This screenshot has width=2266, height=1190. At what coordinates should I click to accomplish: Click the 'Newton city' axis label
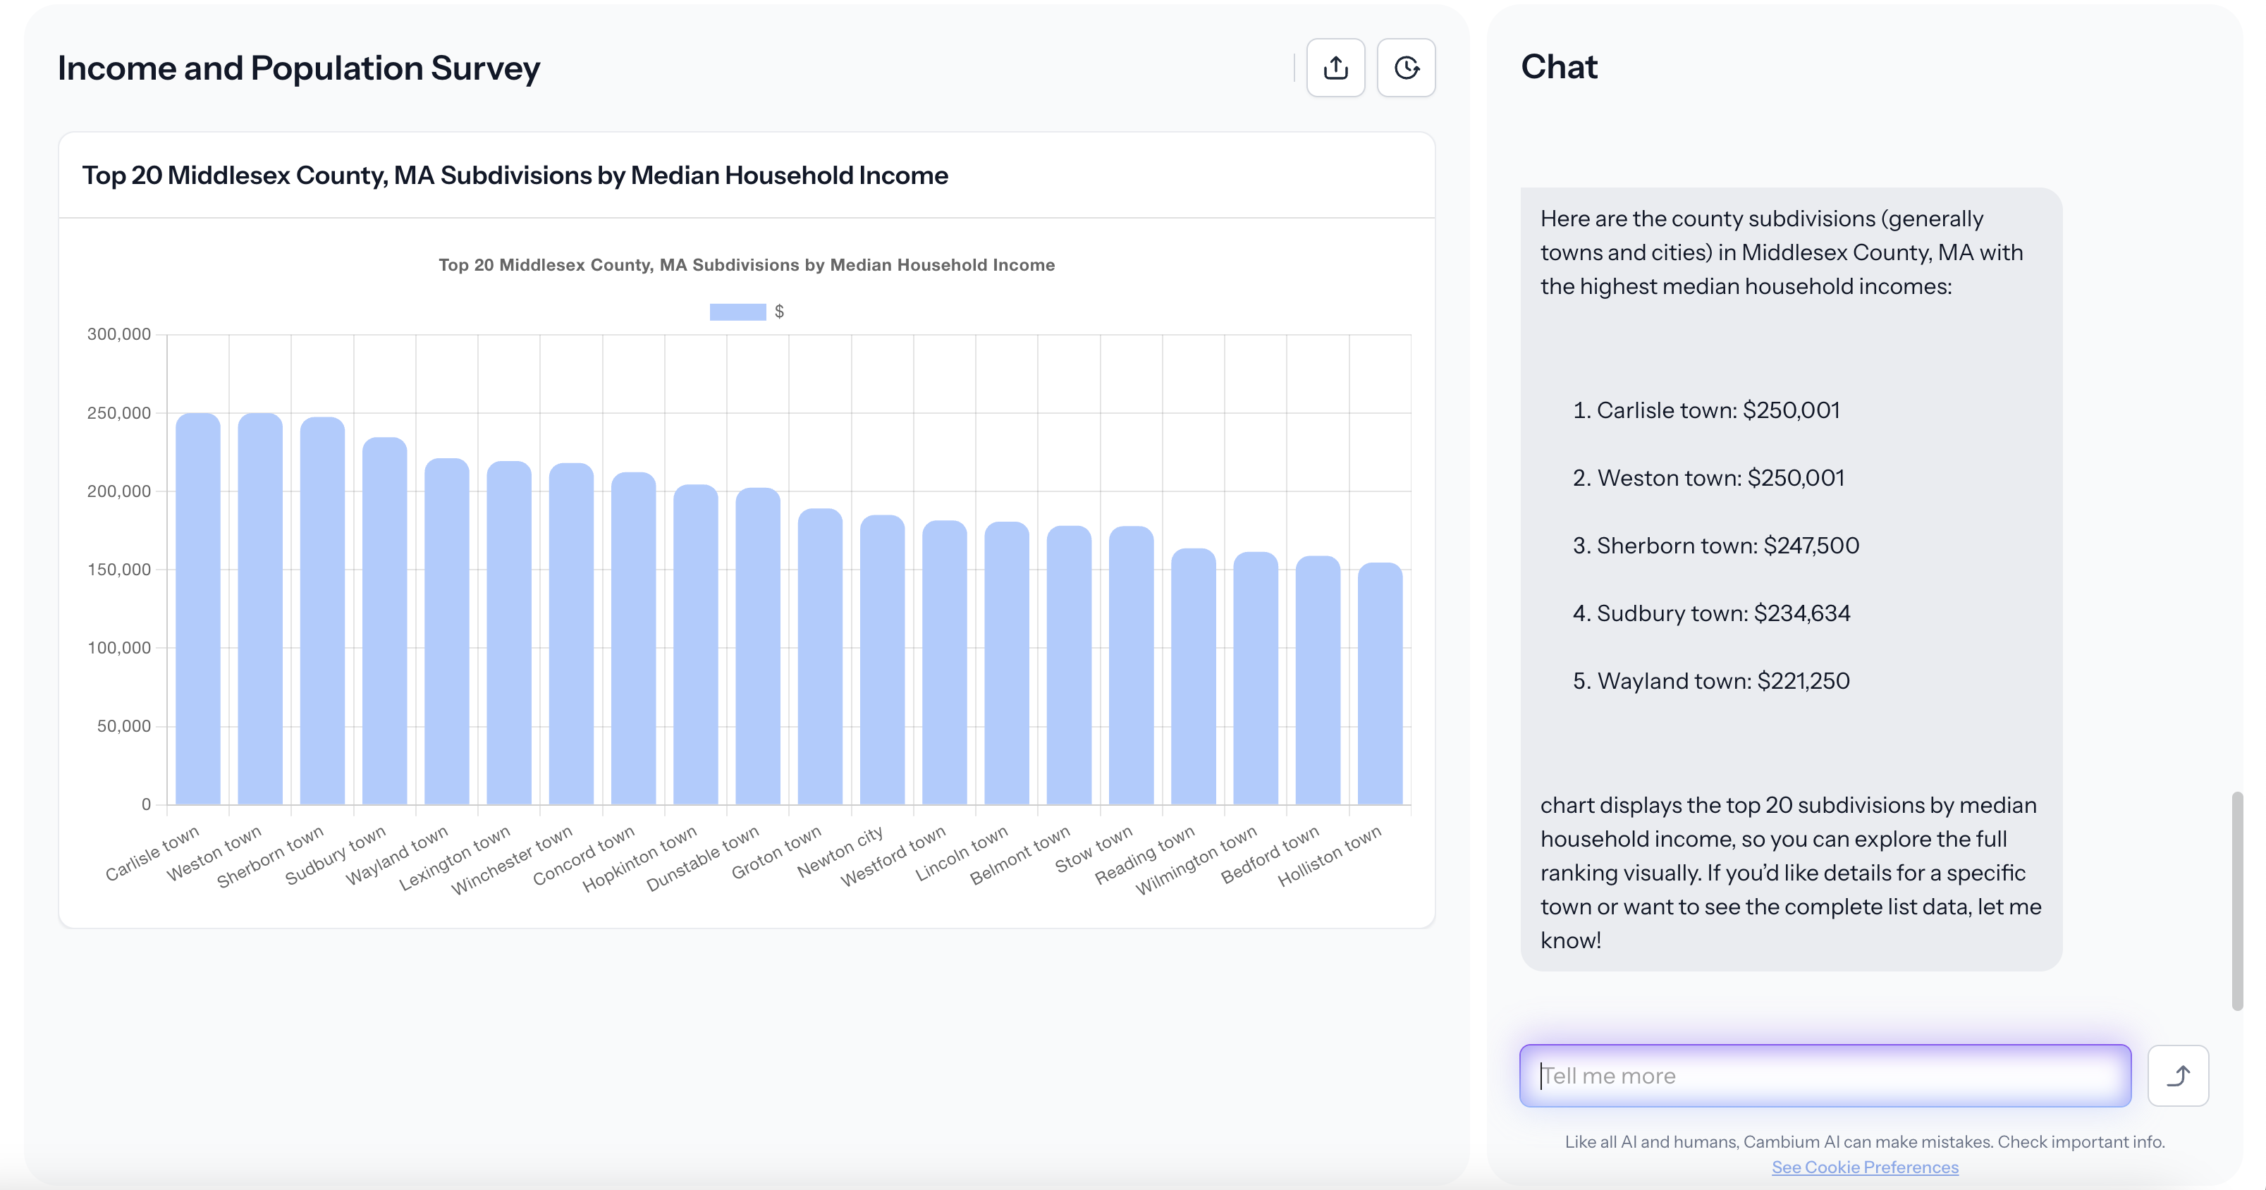coord(840,852)
